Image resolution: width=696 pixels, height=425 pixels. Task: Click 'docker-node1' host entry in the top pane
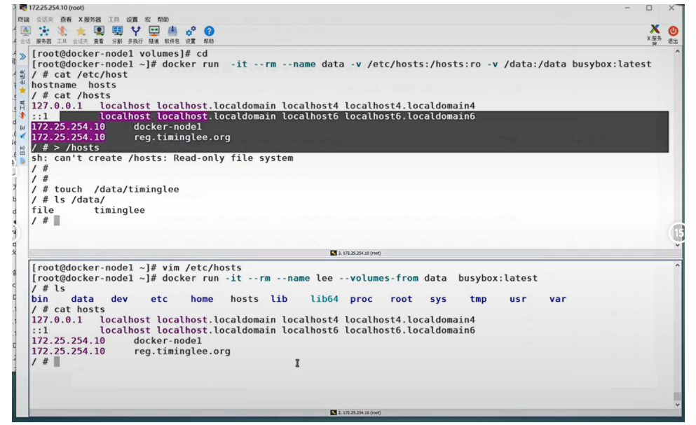pyautogui.click(x=168, y=127)
